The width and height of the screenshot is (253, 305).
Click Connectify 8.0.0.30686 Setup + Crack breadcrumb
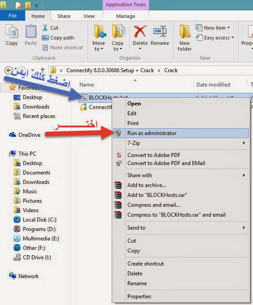(110, 70)
